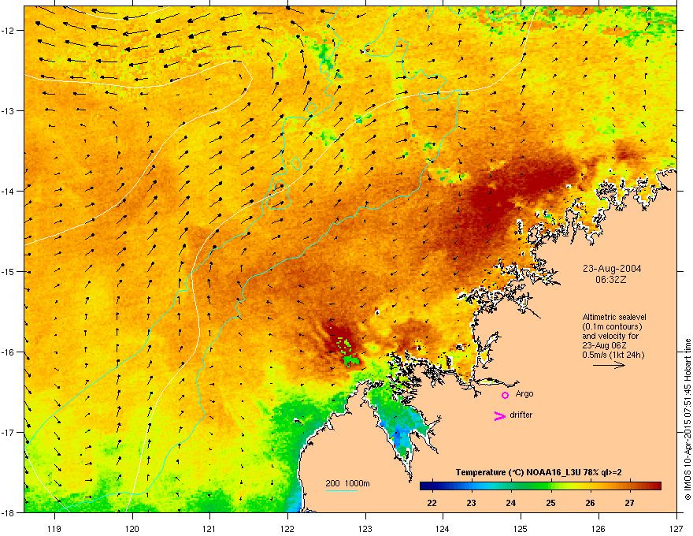Click colorbar tick label 22

(432, 503)
